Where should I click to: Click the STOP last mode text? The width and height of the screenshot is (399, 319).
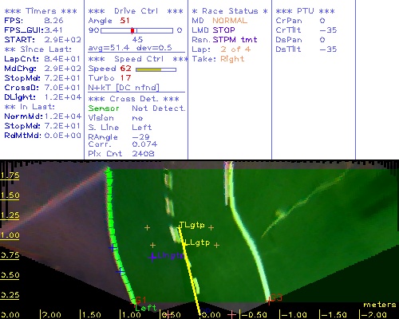(x=223, y=30)
